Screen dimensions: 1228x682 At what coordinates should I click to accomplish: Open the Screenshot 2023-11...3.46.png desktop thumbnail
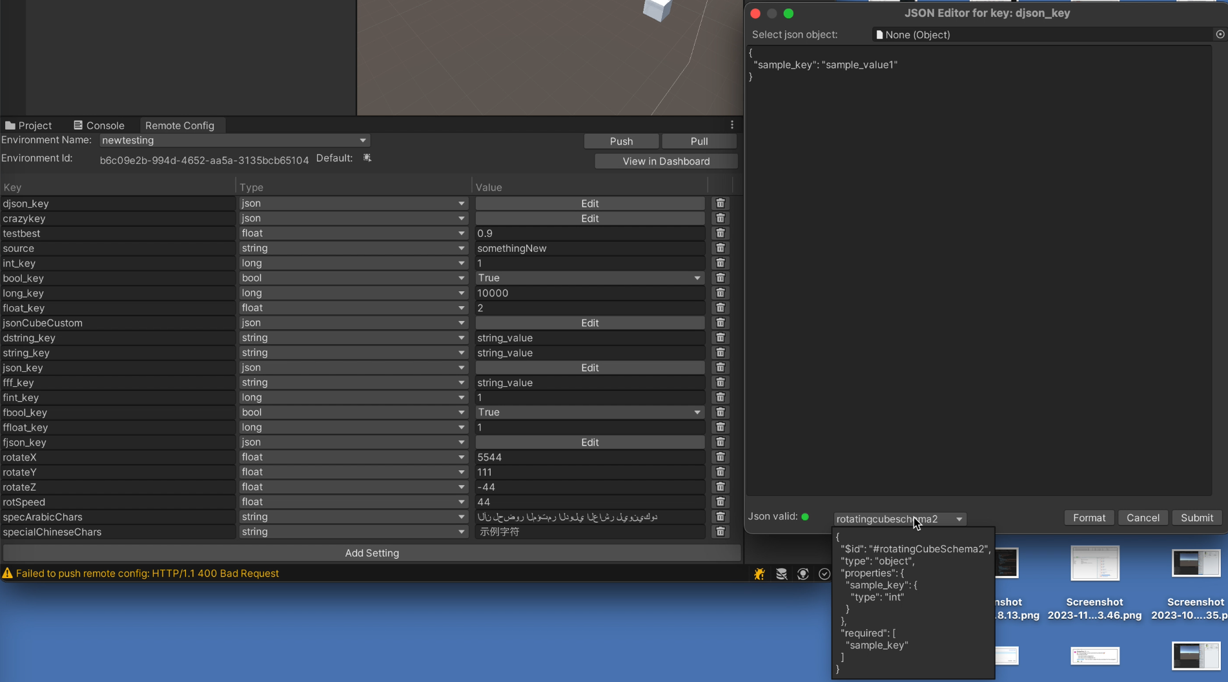pyautogui.click(x=1094, y=563)
